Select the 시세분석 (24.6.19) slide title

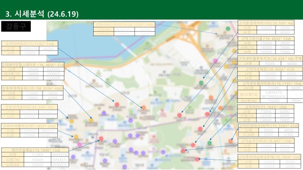click(42, 14)
